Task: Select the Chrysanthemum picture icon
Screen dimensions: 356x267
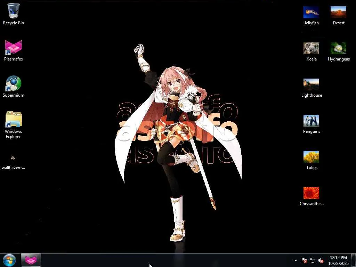Action: coord(311,196)
